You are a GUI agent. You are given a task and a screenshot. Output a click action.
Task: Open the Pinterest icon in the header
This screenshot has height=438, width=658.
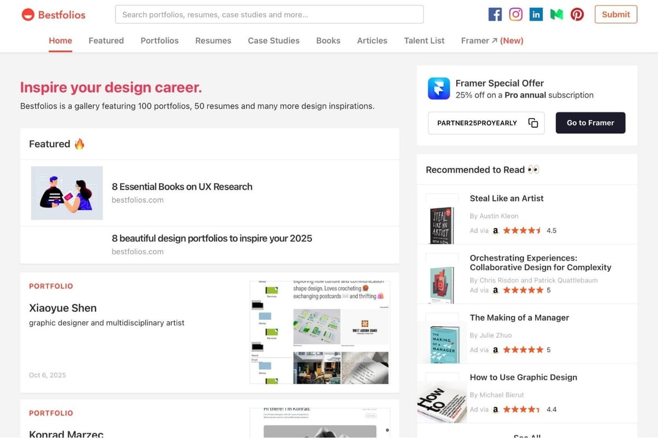pos(577,14)
